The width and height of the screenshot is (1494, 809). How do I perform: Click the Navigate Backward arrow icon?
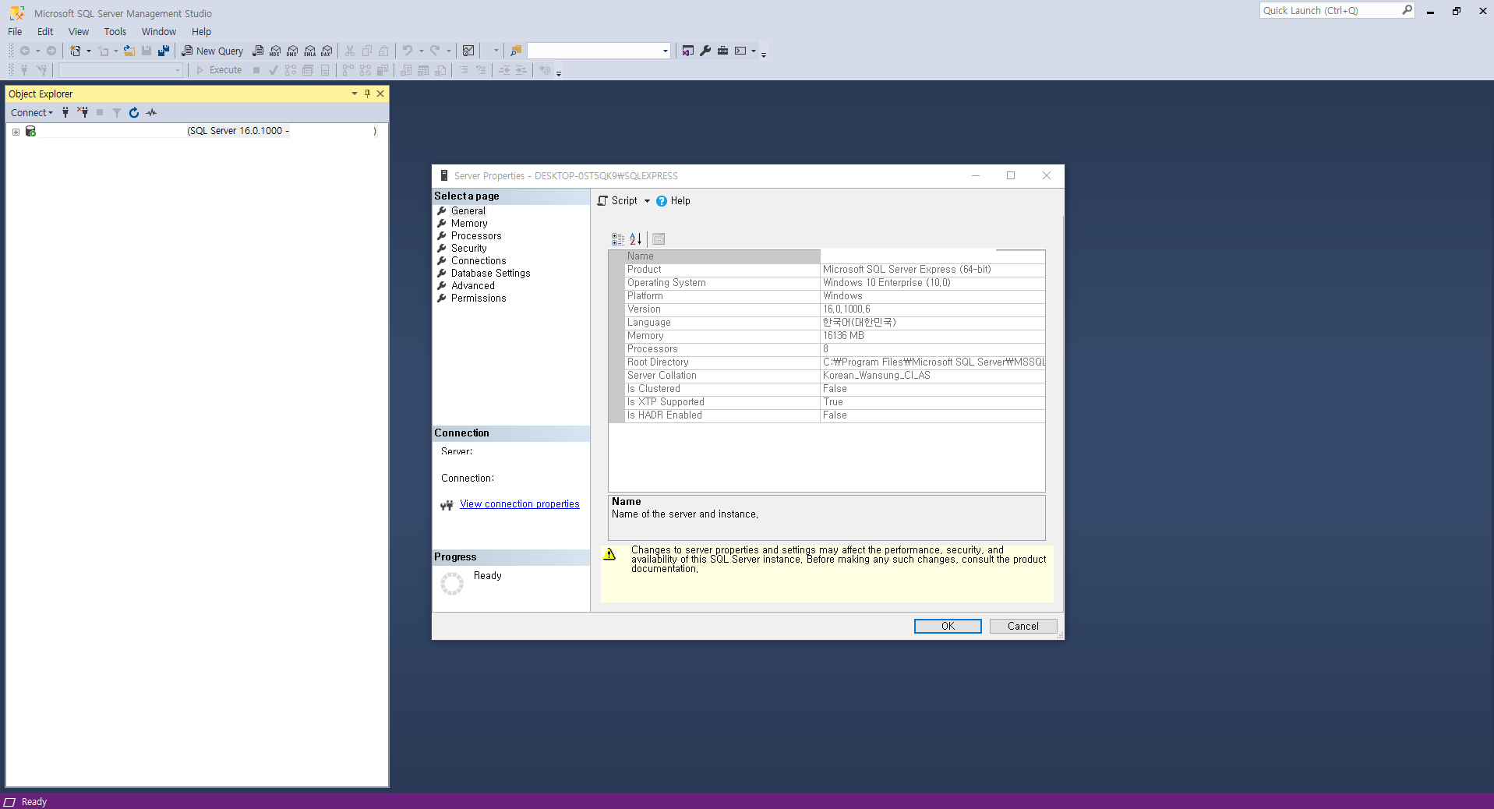tap(25, 51)
